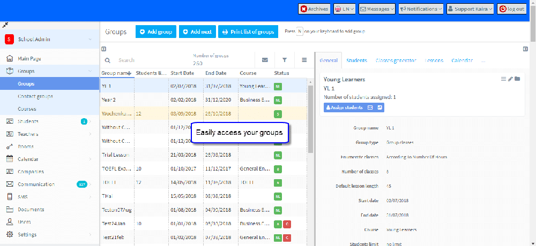Open the list menu icon in Young Learners card

tap(503, 79)
